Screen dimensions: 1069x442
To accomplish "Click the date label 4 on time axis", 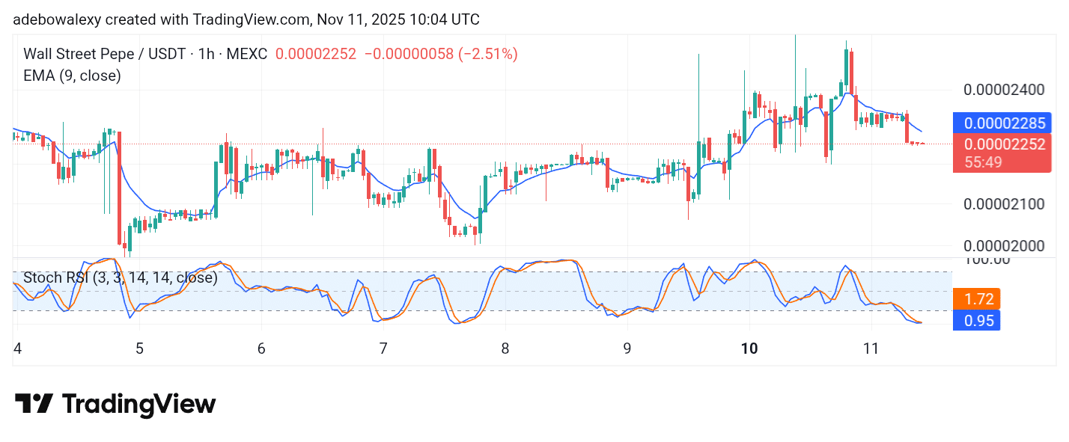I will pos(16,349).
